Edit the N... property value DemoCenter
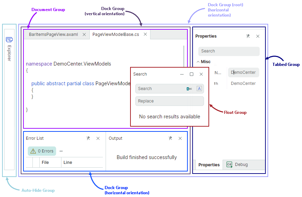This screenshot has height=197, width=302. click(x=243, y=72)
